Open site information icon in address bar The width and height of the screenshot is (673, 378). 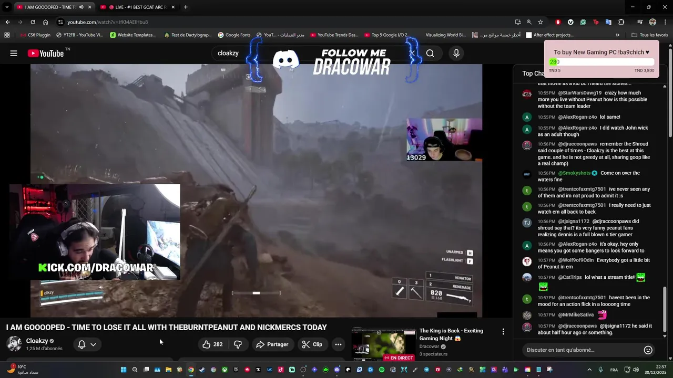[x=61, y=22]
